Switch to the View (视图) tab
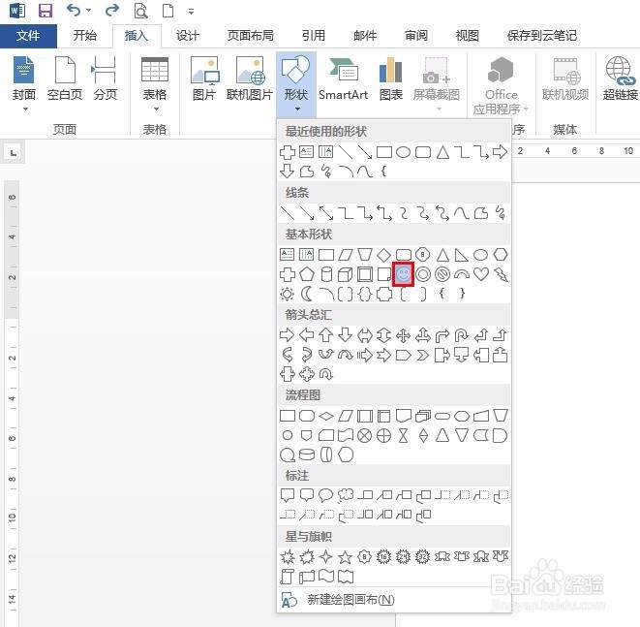 [x=468, y=36]
